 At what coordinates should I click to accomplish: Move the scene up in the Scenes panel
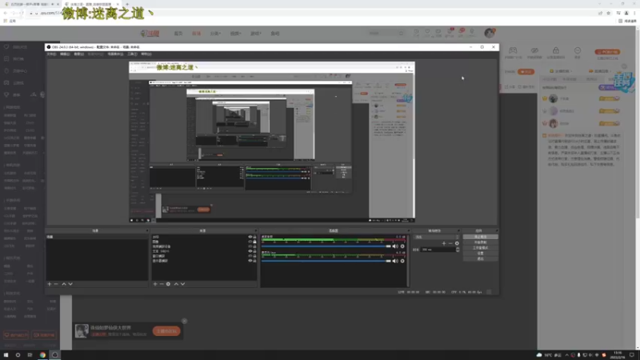(64, 284)
